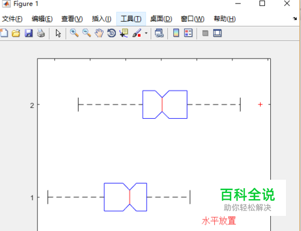Enable the Rotate 3D tool
The image size is (301, 231).
111,33
